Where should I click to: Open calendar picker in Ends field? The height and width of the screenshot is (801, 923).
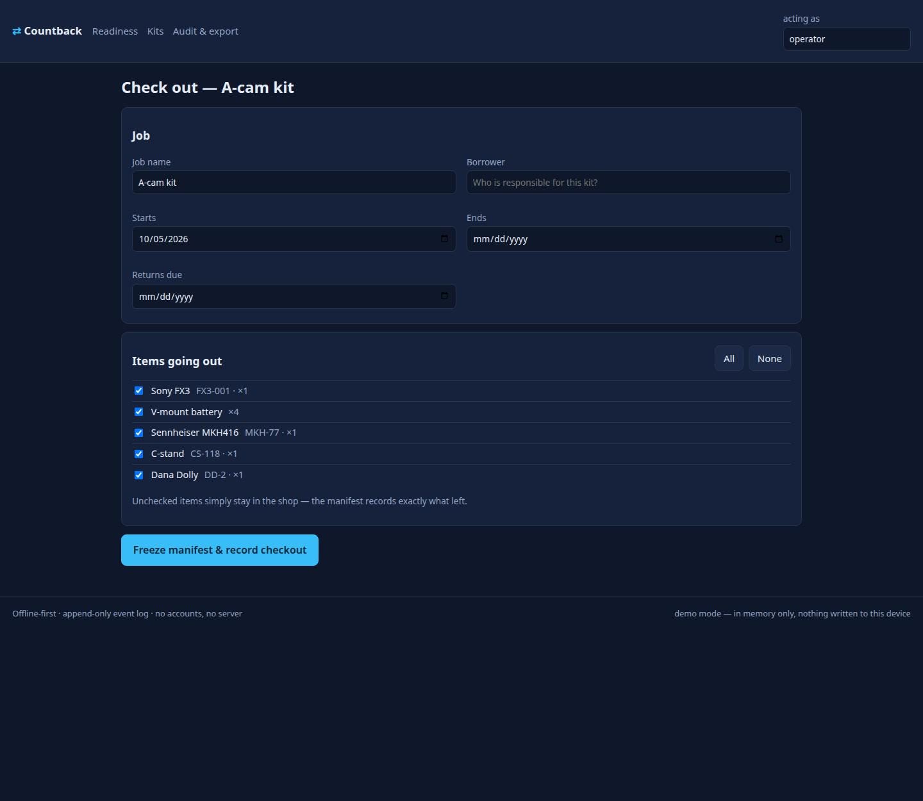[x=779, y=239]
